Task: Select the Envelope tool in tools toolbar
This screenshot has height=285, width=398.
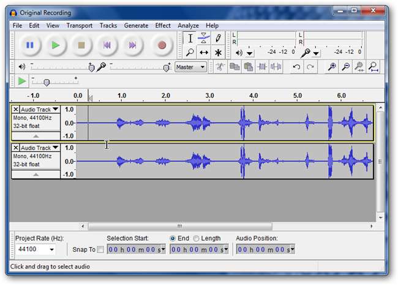Action: point(204,38)
